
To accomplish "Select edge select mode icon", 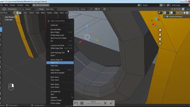I will pos(18,13).
